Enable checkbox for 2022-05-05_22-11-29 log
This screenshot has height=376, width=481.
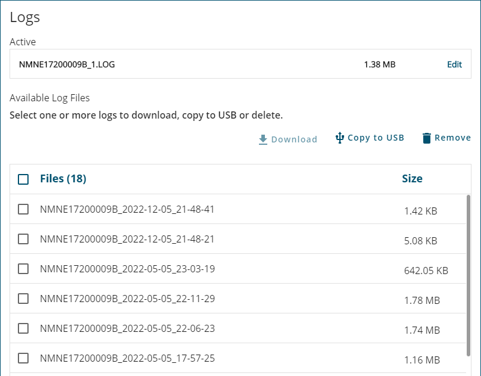pos(23,299)
